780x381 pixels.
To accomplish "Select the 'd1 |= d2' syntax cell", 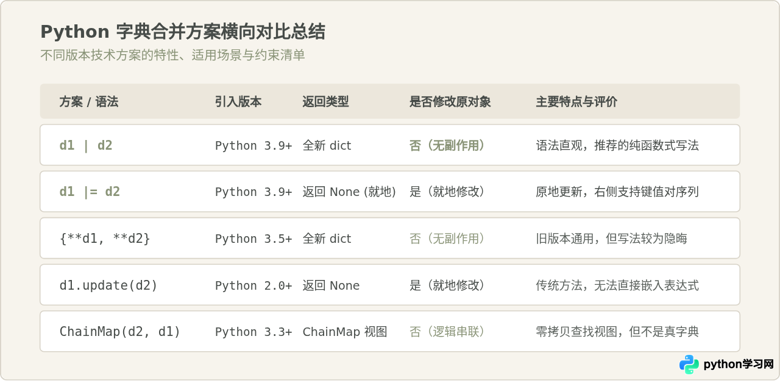I will [90, 192].
